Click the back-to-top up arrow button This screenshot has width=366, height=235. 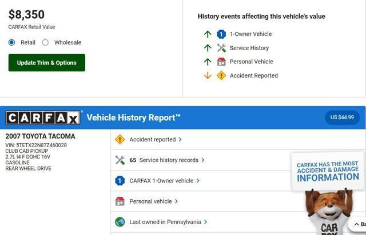coord(357,224)
